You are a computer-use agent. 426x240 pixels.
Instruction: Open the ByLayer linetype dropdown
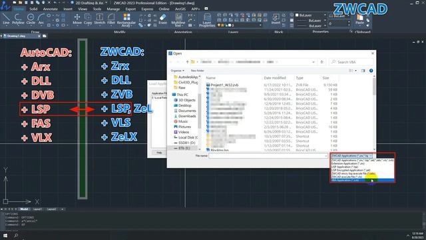coord(311,21)
